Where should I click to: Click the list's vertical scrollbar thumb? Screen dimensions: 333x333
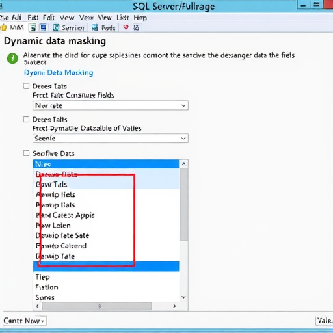tap(183, 205)
